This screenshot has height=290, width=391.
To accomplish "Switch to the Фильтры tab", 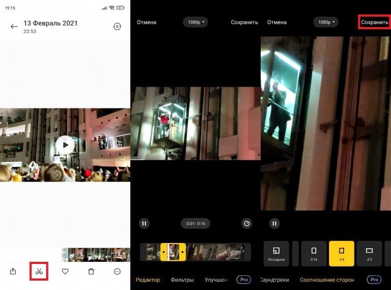I will tap(182, 280).
